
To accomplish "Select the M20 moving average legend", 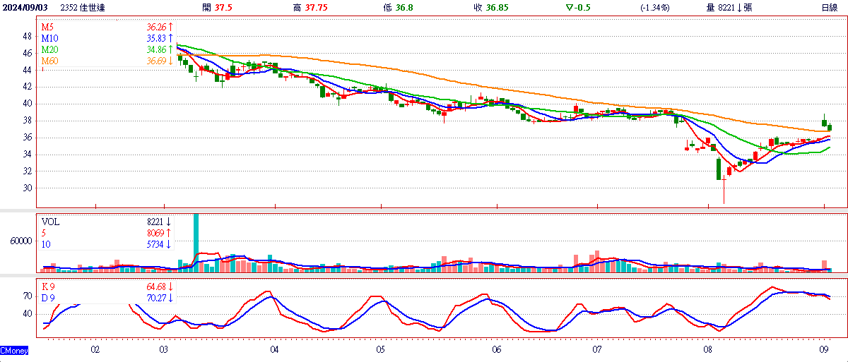I will pos(50,50).
